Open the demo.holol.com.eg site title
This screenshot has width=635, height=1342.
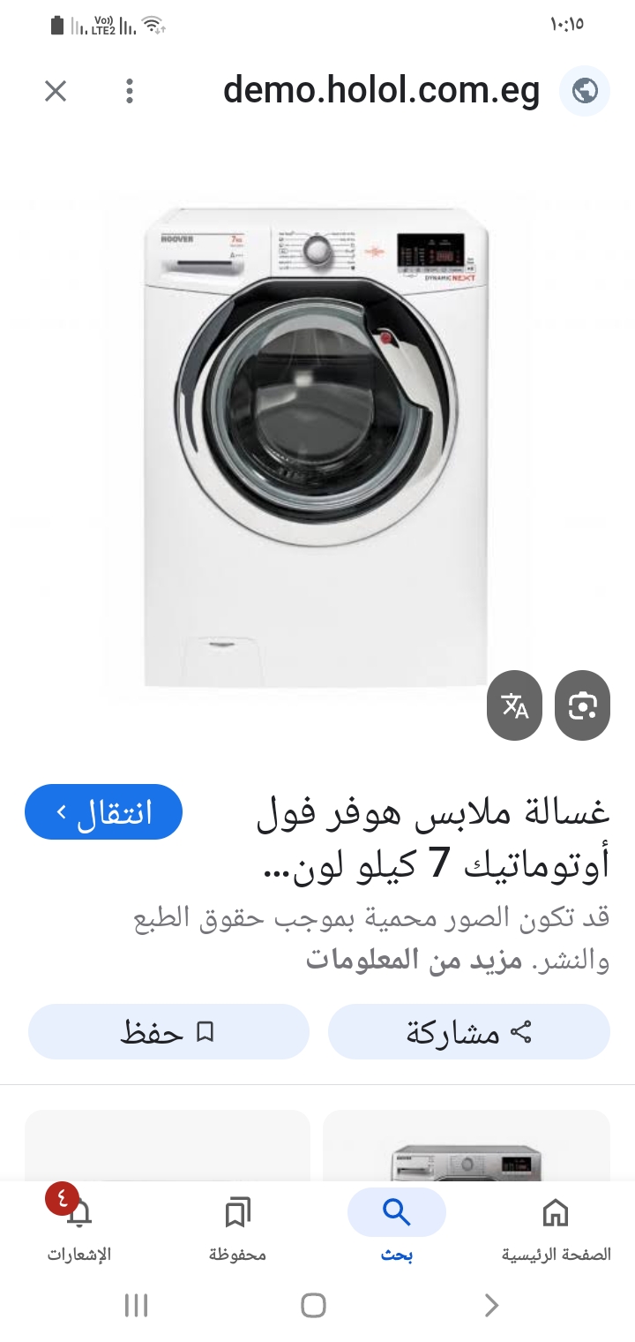(381, 90)
